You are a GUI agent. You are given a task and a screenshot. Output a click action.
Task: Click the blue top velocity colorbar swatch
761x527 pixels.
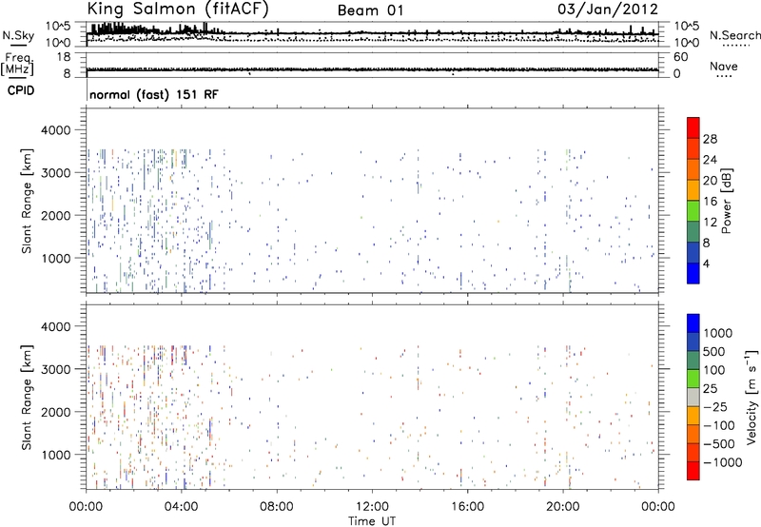693,323
